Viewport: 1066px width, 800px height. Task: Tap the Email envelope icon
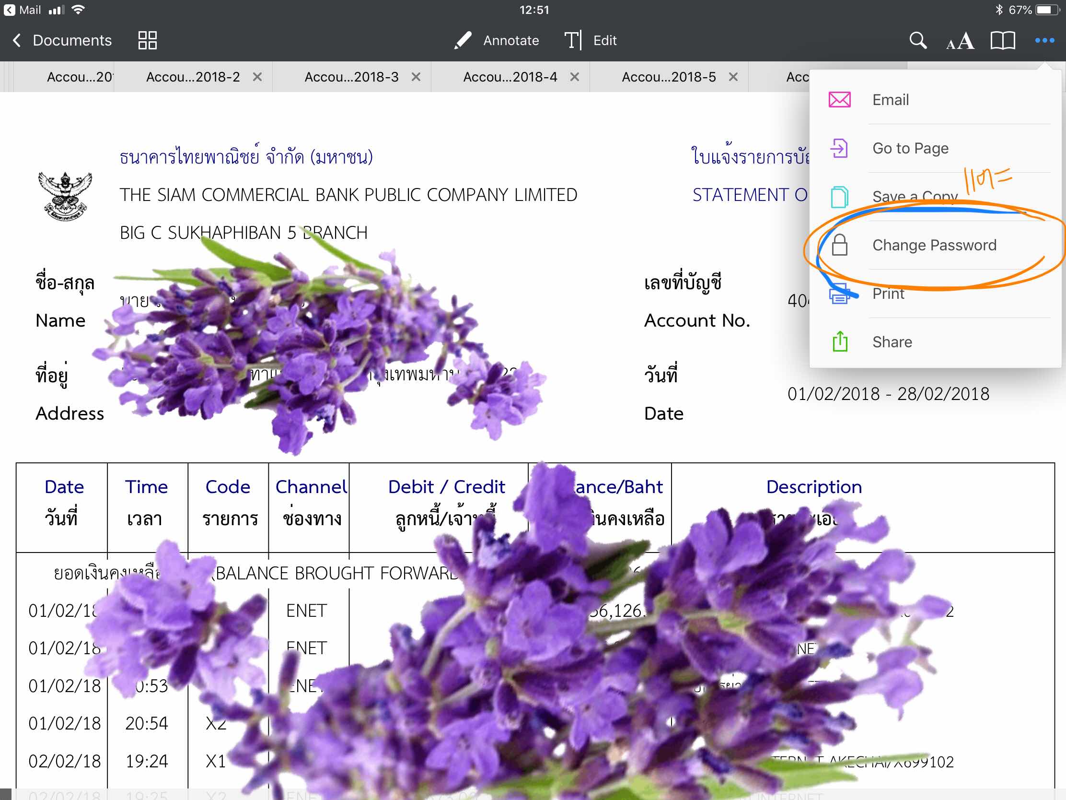(x=839, y=100)
